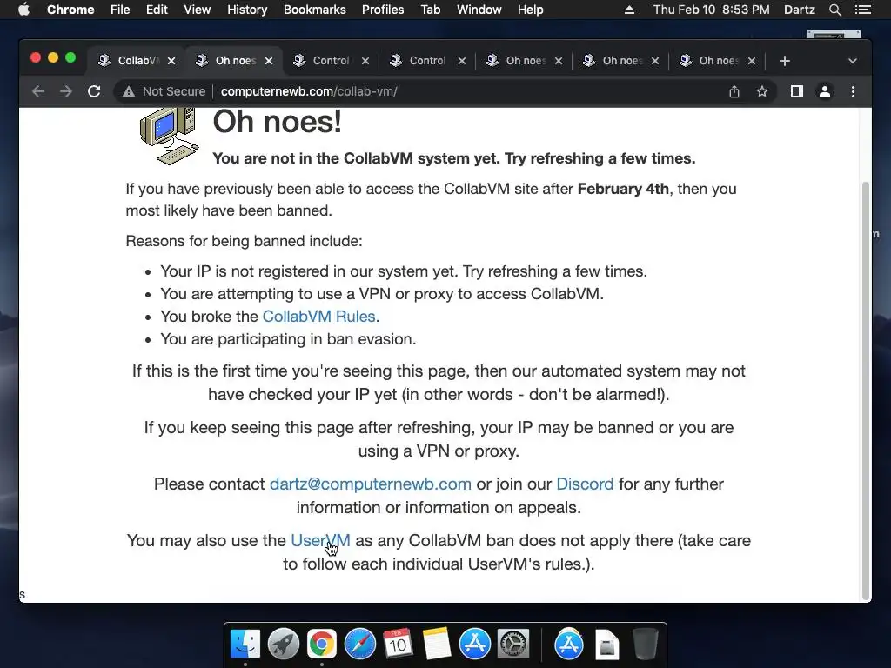Click the Dartz user name in menu bar

coord(800,10)
